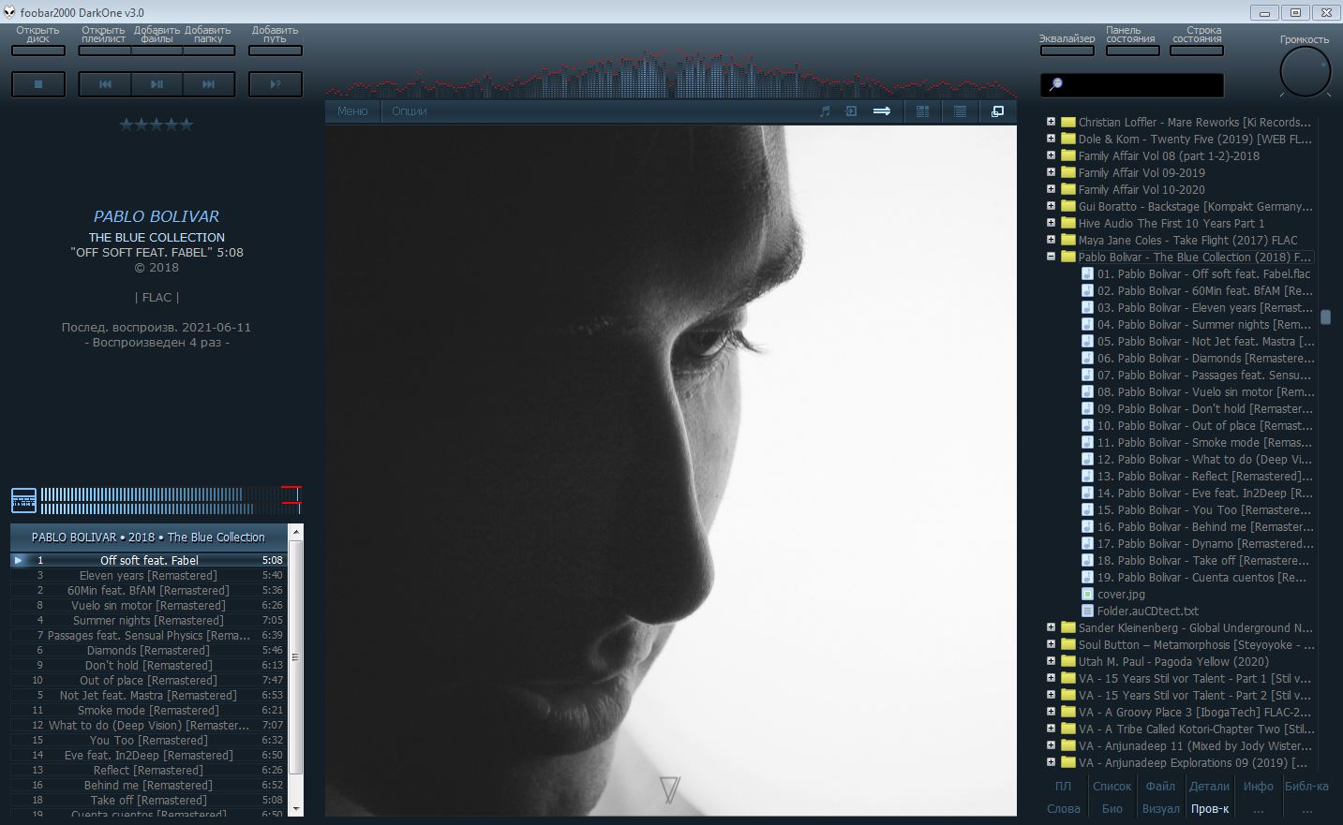Expand Family Affair Vol 10-2020 folder
Screen dimensions: 1343x825
click(x=1051, y=189)
